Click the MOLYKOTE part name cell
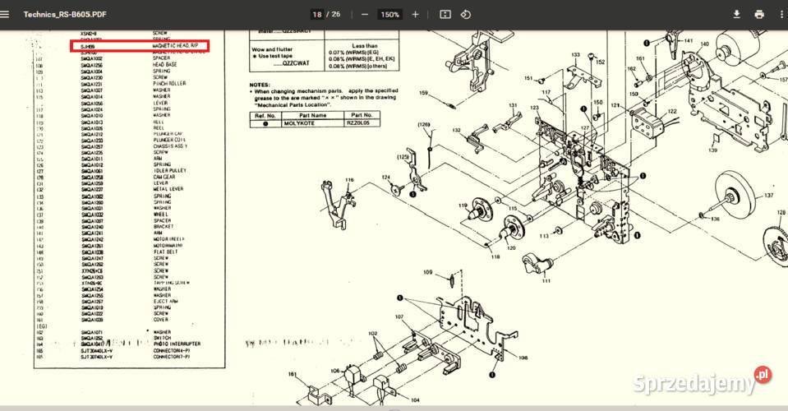 pyautogui.click(x=299, y=123)
